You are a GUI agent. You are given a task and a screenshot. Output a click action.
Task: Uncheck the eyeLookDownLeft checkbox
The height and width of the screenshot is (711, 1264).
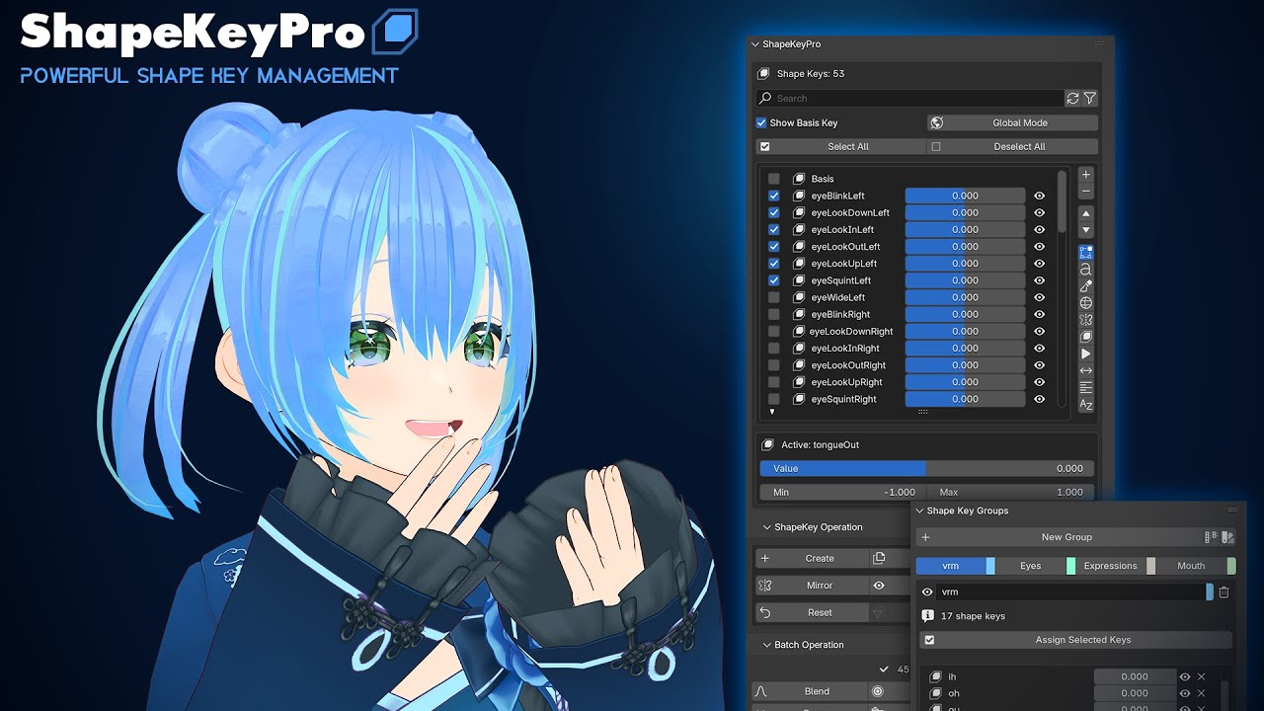(774, 213)
